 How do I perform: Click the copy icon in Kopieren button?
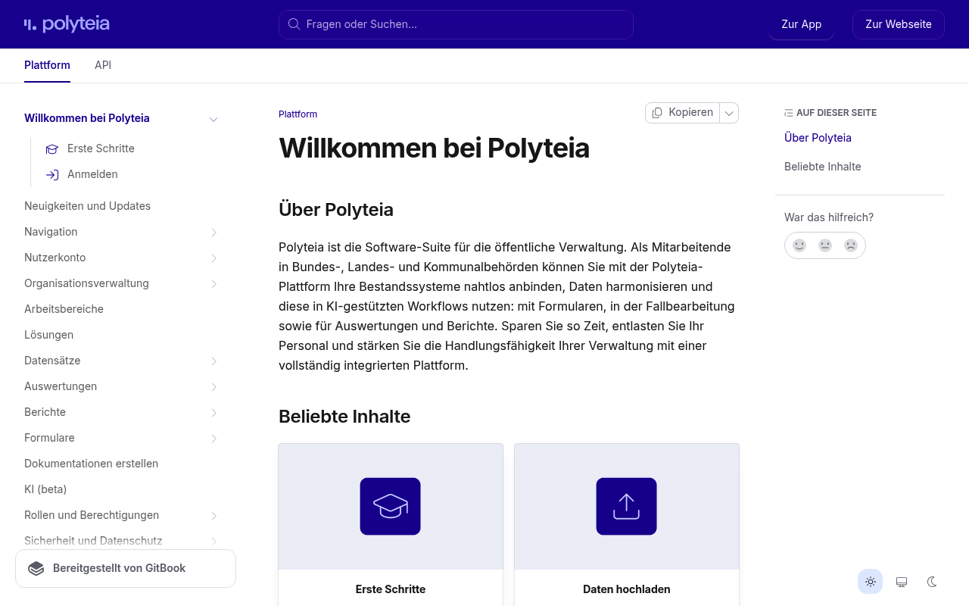click(657, 113)
